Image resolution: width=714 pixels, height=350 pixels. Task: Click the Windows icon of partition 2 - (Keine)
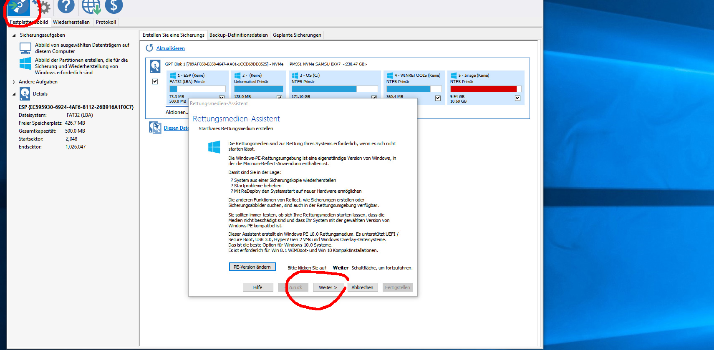pos(237,76)
